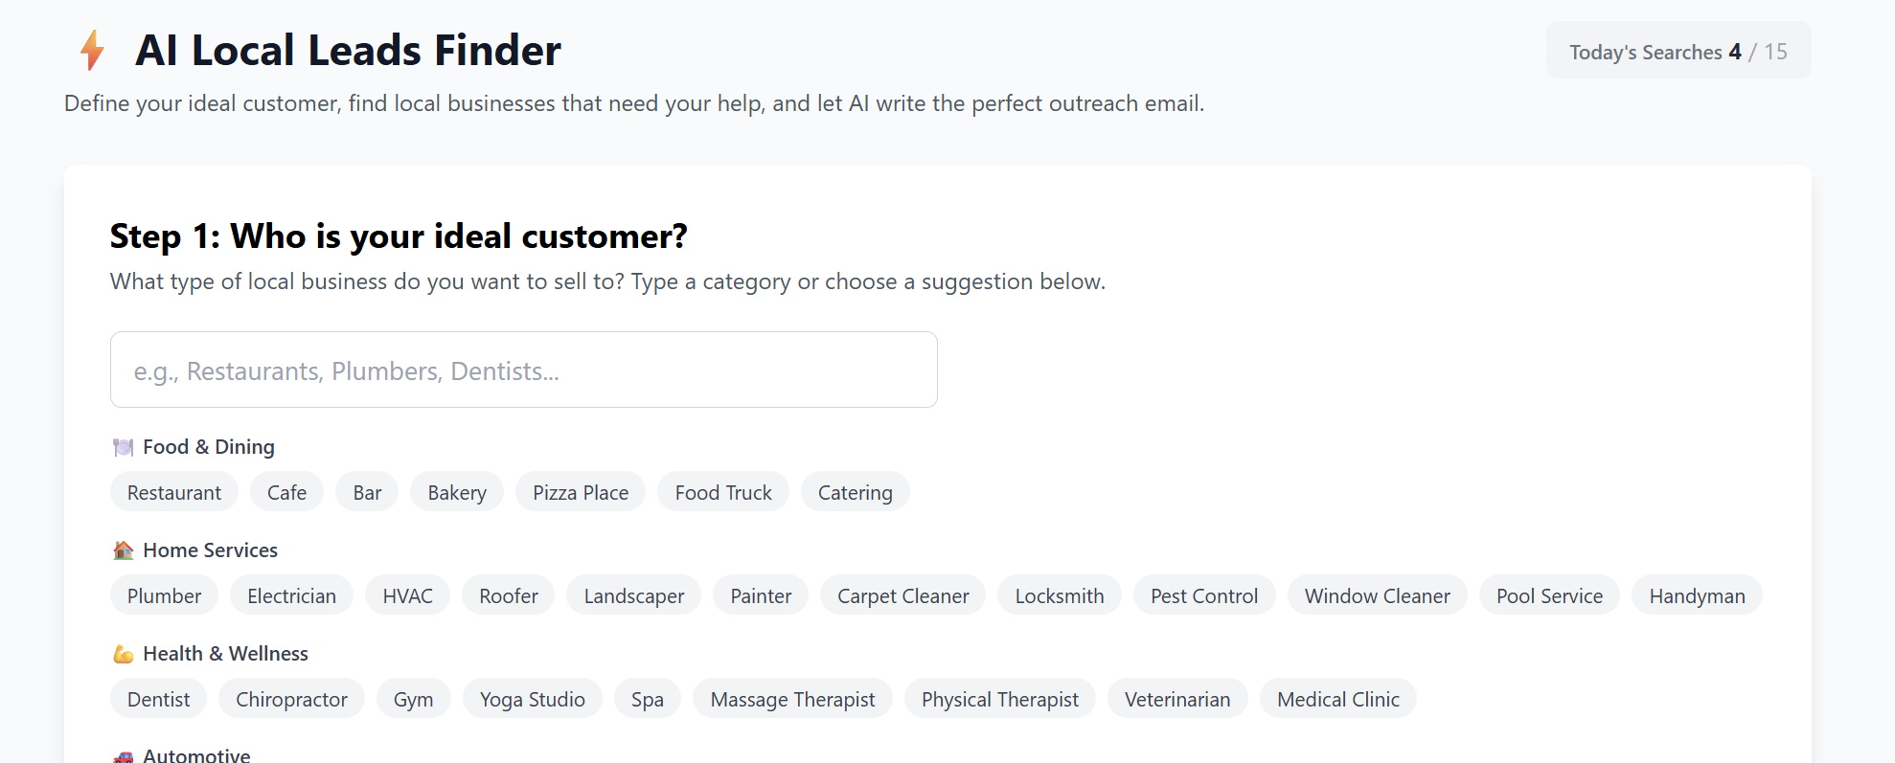Viewport: 1895px width, 763px height.
Task: Click the Food & Dining plate icon
Action: 123,447
